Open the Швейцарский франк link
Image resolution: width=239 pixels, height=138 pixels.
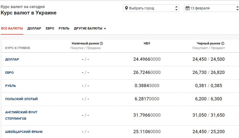click(24, 132)
